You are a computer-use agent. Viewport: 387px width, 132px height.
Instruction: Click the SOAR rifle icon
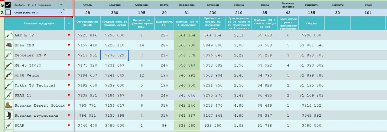point(9,125)
